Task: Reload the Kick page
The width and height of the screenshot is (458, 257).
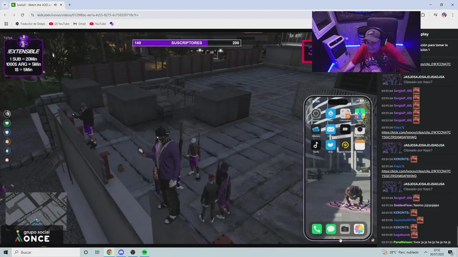Action: [22, 15]
